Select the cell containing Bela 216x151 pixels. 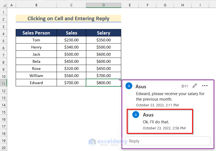pyautogui.click(x=36, y=61)
